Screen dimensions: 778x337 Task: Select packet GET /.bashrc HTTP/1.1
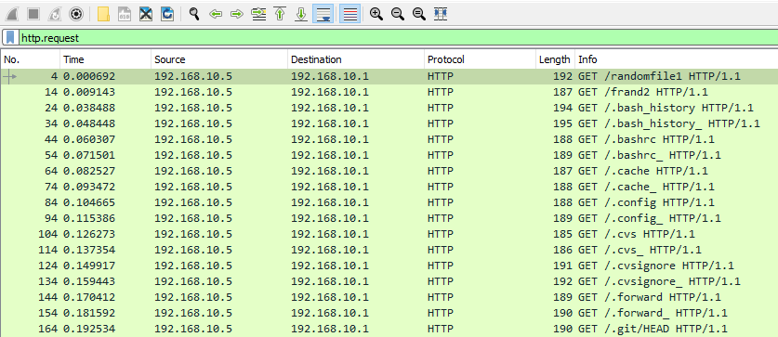pyautogui.click(x=389, y=140)
